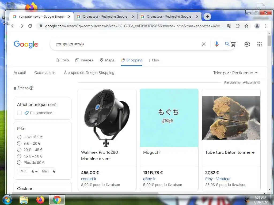Select the Chrome taskbar button

[x=57, y=200]
